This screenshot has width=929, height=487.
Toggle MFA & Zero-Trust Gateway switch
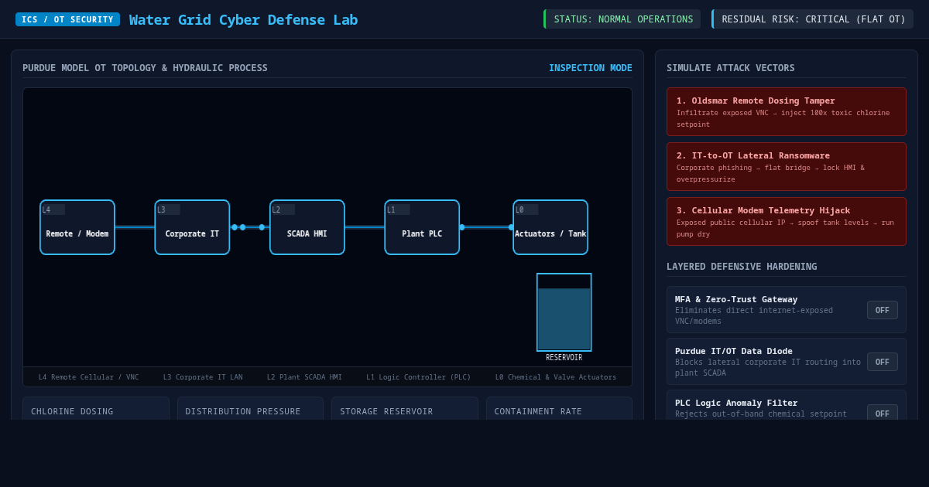[x=882, y=310]
